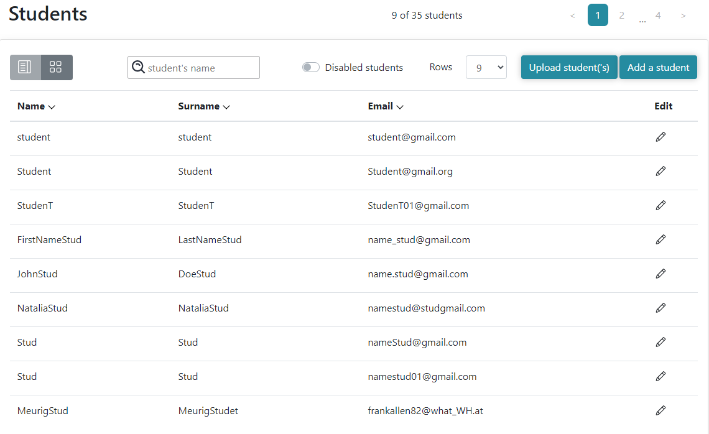Click name JohnStud cell
Screen dimensions: 709x434
click(x=37, y=274)
